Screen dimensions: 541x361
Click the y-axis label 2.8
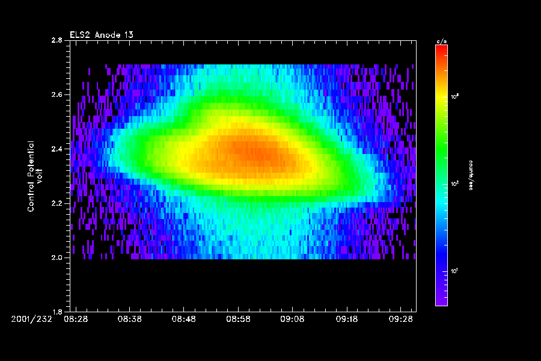pos(57,40)
